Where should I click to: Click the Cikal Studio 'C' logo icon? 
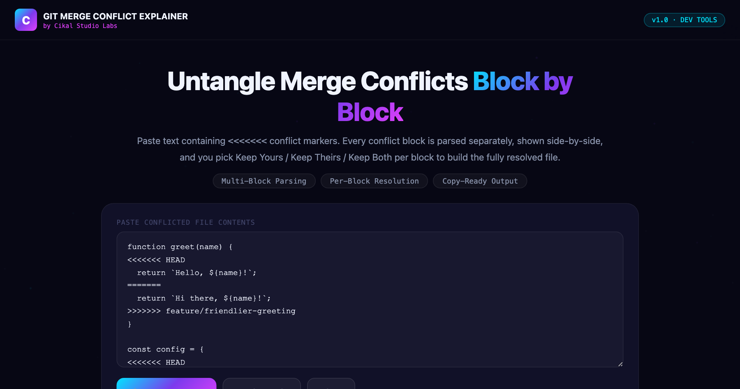(26, 20)
